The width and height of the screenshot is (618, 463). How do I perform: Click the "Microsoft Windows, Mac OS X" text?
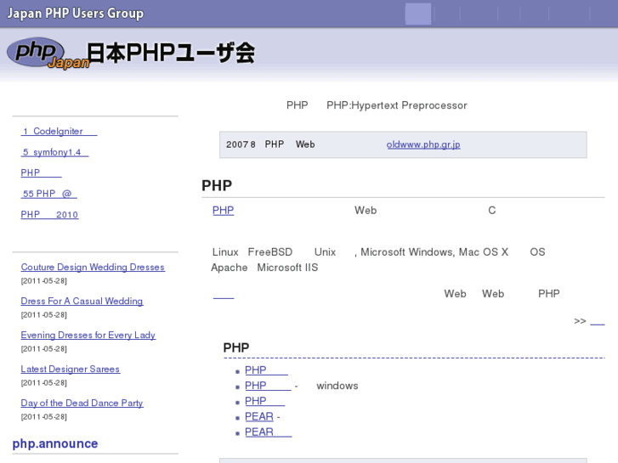(x=434, y=252)
